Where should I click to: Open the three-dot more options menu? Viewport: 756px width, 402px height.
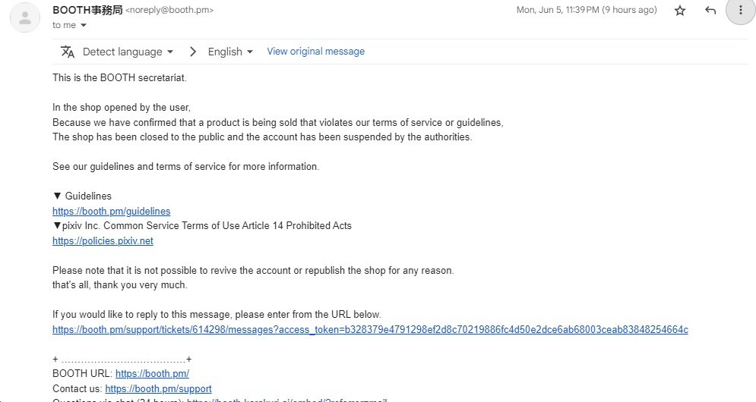click(741, 11)
